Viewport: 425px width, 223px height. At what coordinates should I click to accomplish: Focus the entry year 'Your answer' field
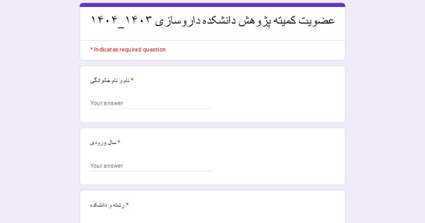[151, 166]
